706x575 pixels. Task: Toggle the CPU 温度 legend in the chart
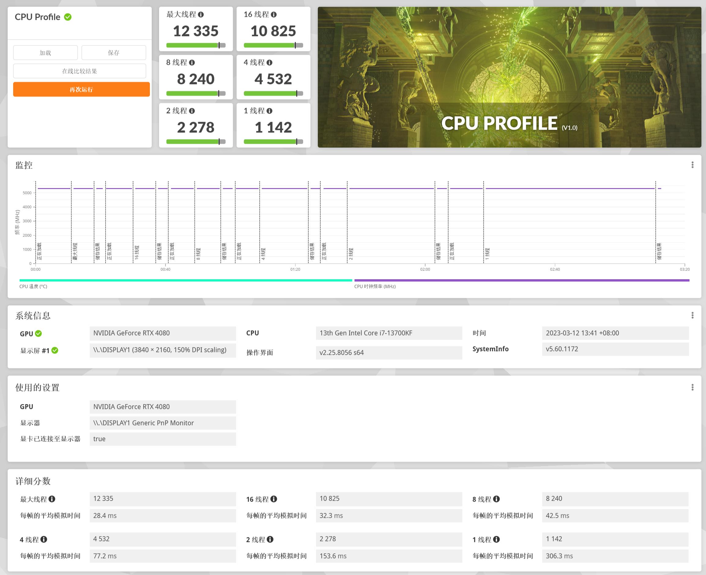33,286
